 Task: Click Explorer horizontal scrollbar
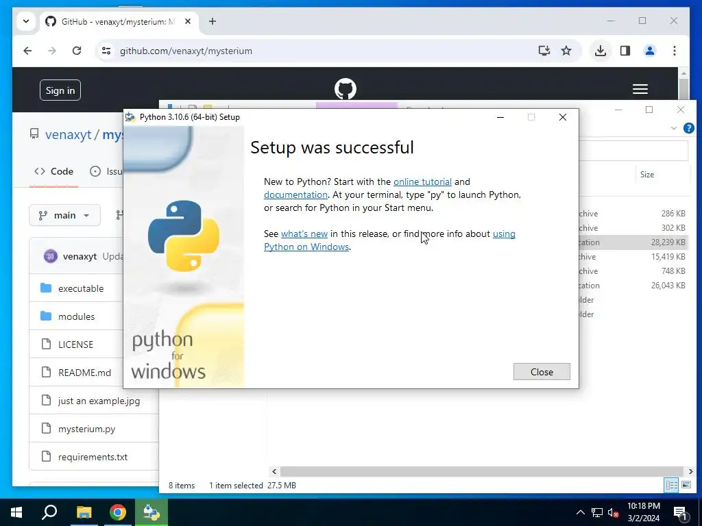pos(481,471)
